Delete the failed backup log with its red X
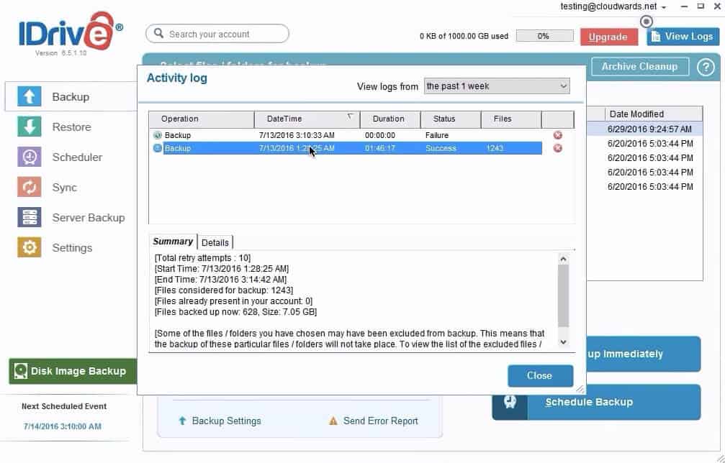Screen dimensions: 725x463 coord(559,134)
